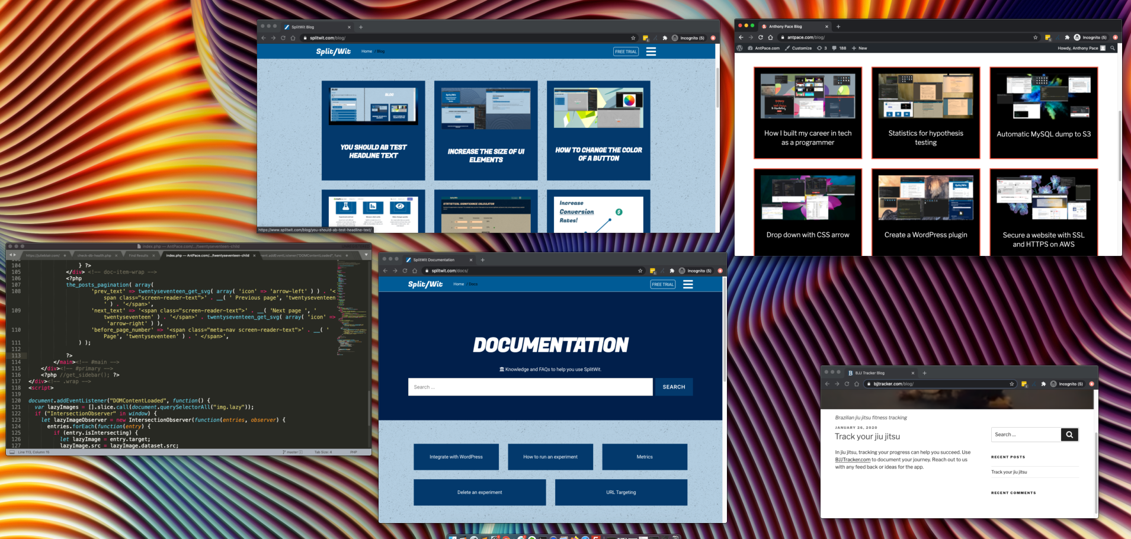
Task: Switch to Find Results tab in Sublime
Action: pyautogui.click(x=138, y=255)
